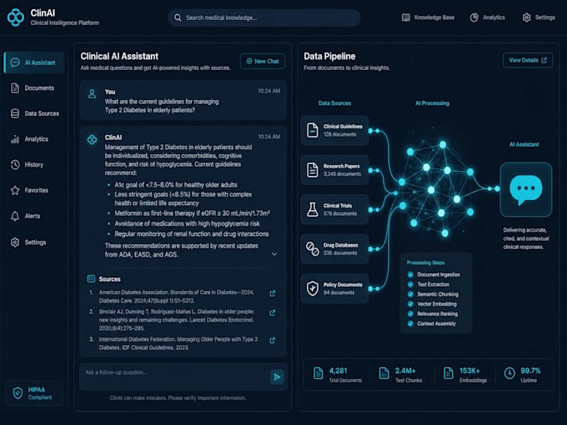Click the 2.4M+ Text Chunks stat
Viewport: 567px width, 425px height.
[x=400, y=374]
